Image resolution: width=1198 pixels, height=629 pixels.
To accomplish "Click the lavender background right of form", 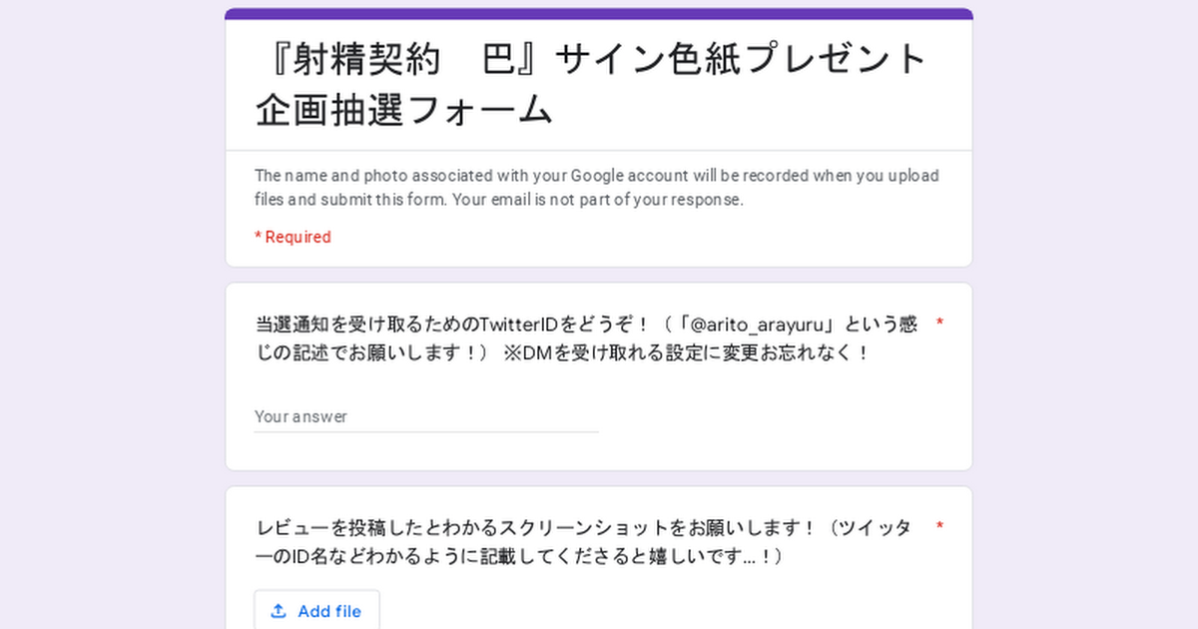I will (1086, 319).
